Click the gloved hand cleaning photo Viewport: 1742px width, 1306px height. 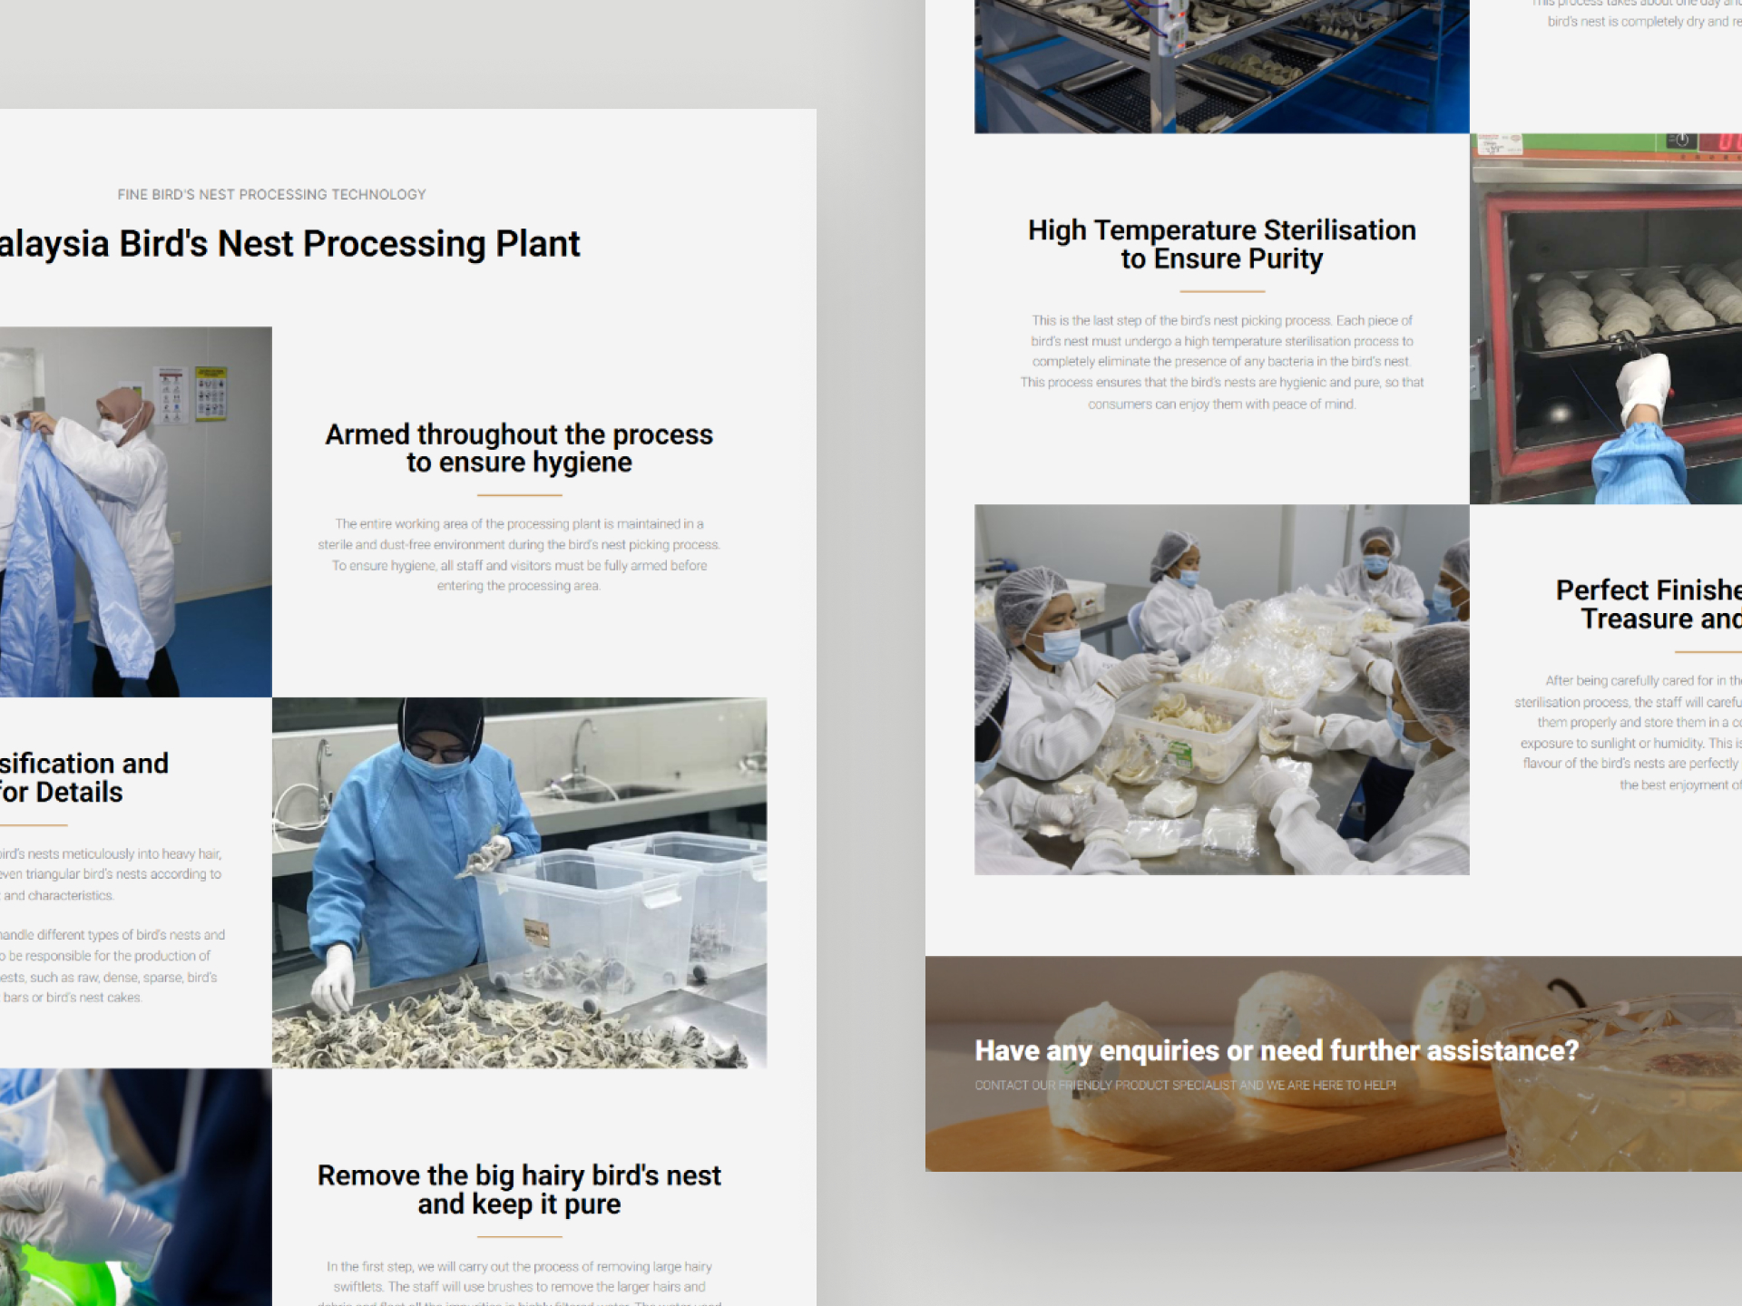[x=135, y=1186]
